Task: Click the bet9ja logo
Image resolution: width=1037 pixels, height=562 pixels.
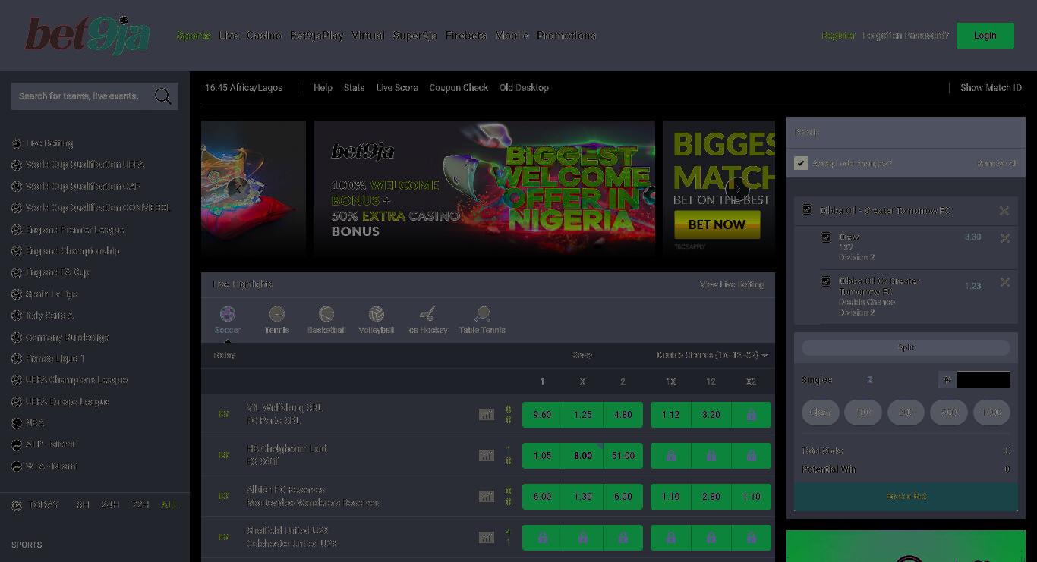Action: click(87, 36)
